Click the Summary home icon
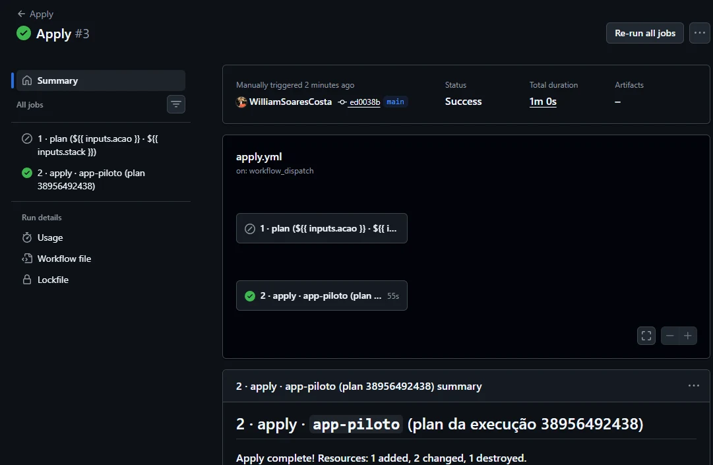 (27, 80)
